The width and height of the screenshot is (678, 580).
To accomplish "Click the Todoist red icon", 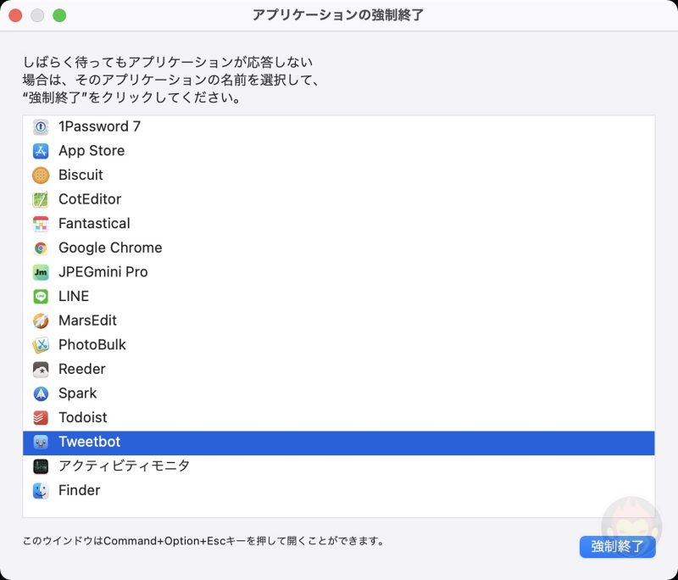I will [x=41, y=418].
